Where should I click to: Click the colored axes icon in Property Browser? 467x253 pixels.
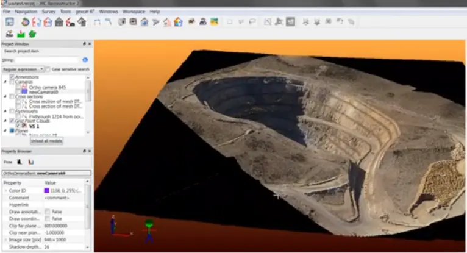(30, 162)
